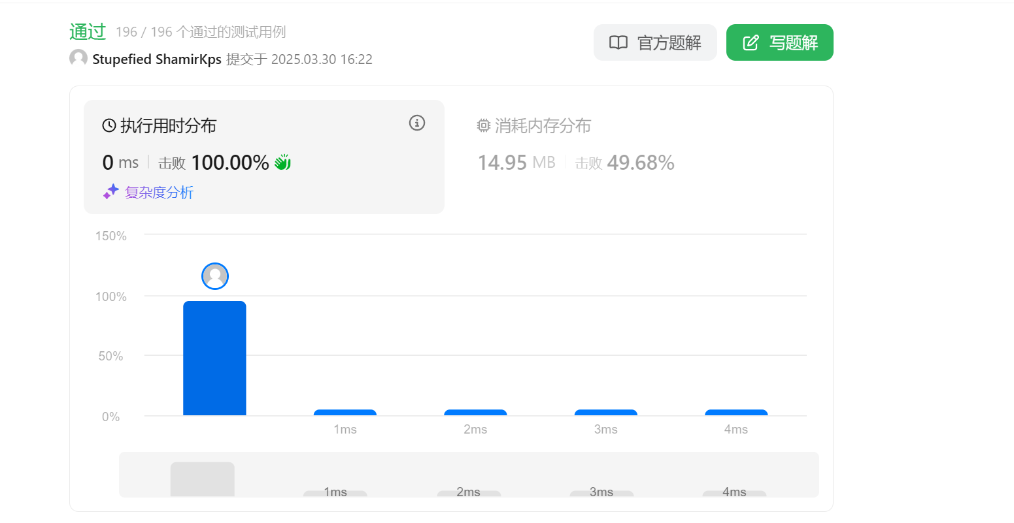Click the 1ms block in range slider

click(x=335, y=494)
